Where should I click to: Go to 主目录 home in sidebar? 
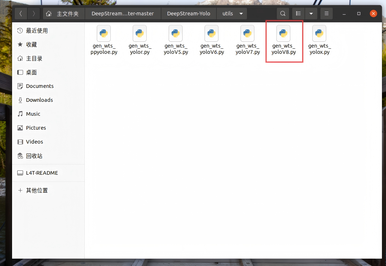(x=48, y=59)
